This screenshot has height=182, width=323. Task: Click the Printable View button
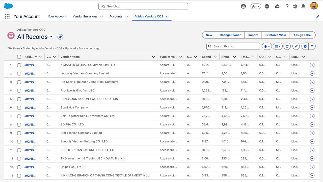(x=276, y=35)
